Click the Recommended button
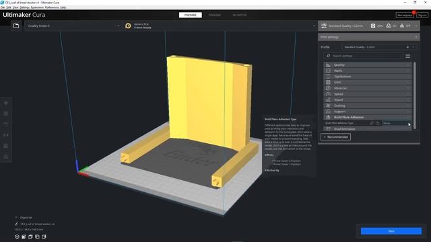This screenshot has width=431, height=242. (x=335, y=137)
